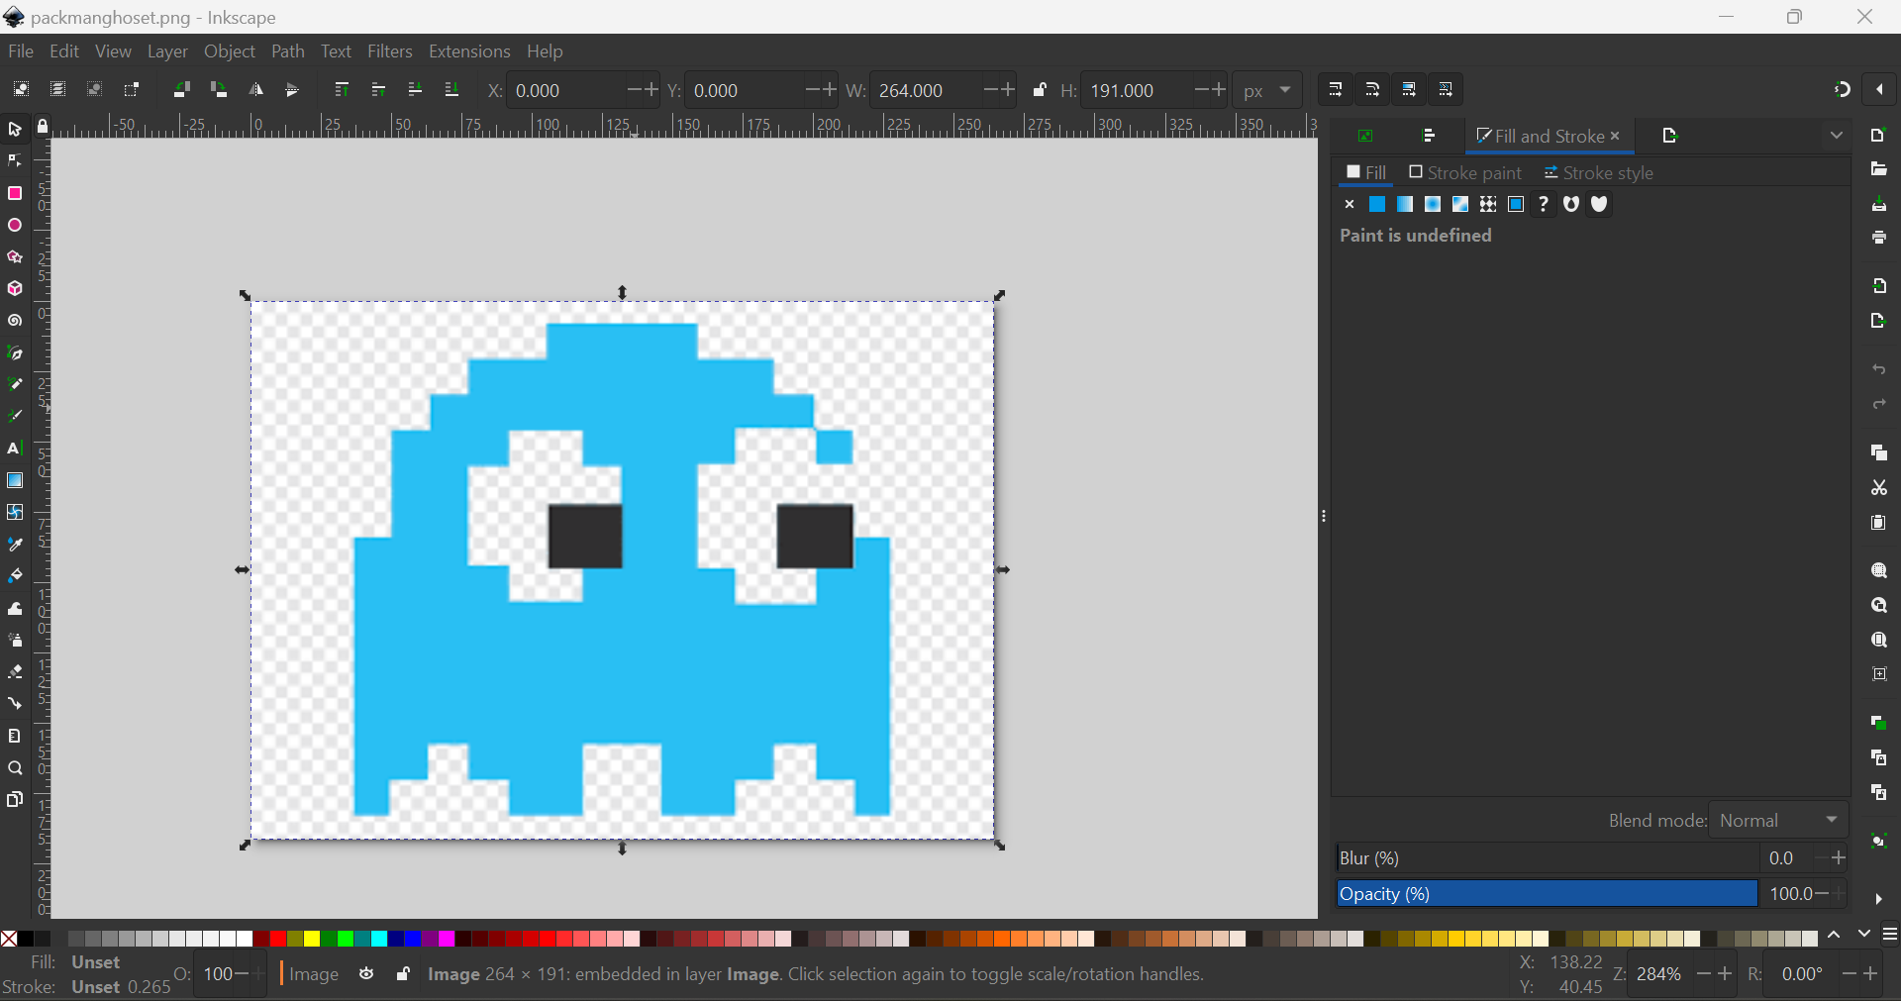Select the Measure tool
Screen dimensions: 1901x1001
[x=15, y=736]
